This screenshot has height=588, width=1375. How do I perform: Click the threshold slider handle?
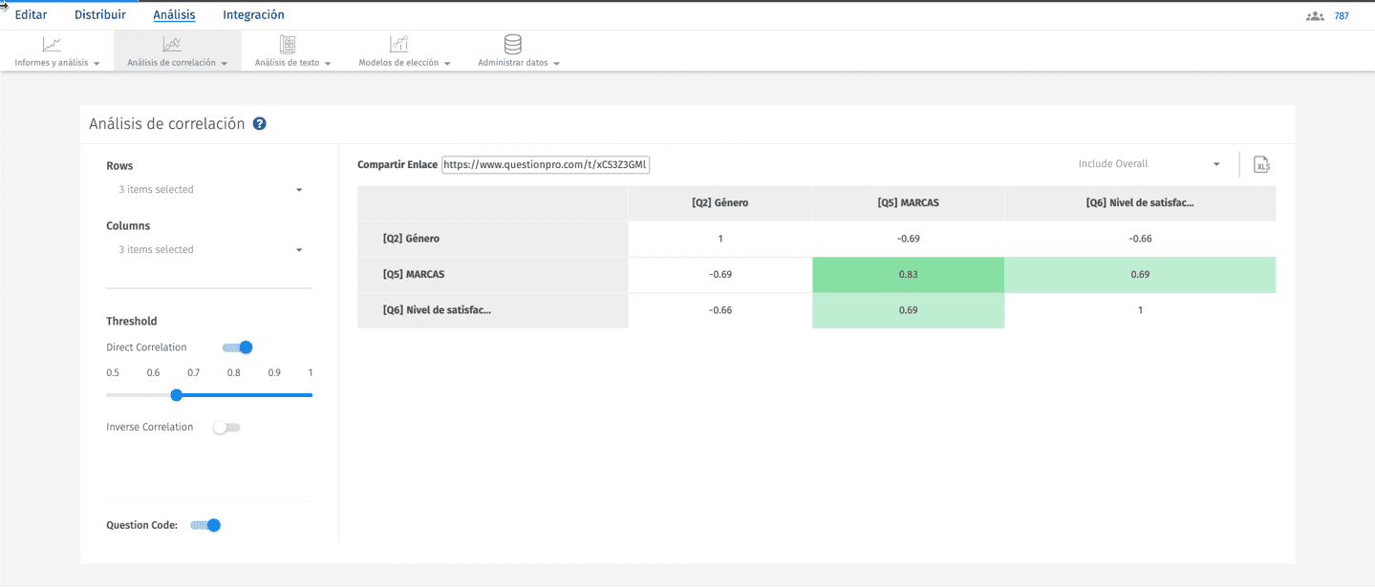[x=176, y=395]
